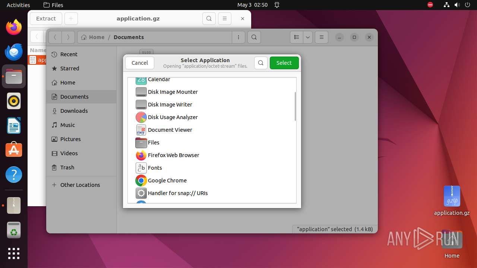477x268 pixels.
Task: Open Trash icon in the dock
Action: 14,230
